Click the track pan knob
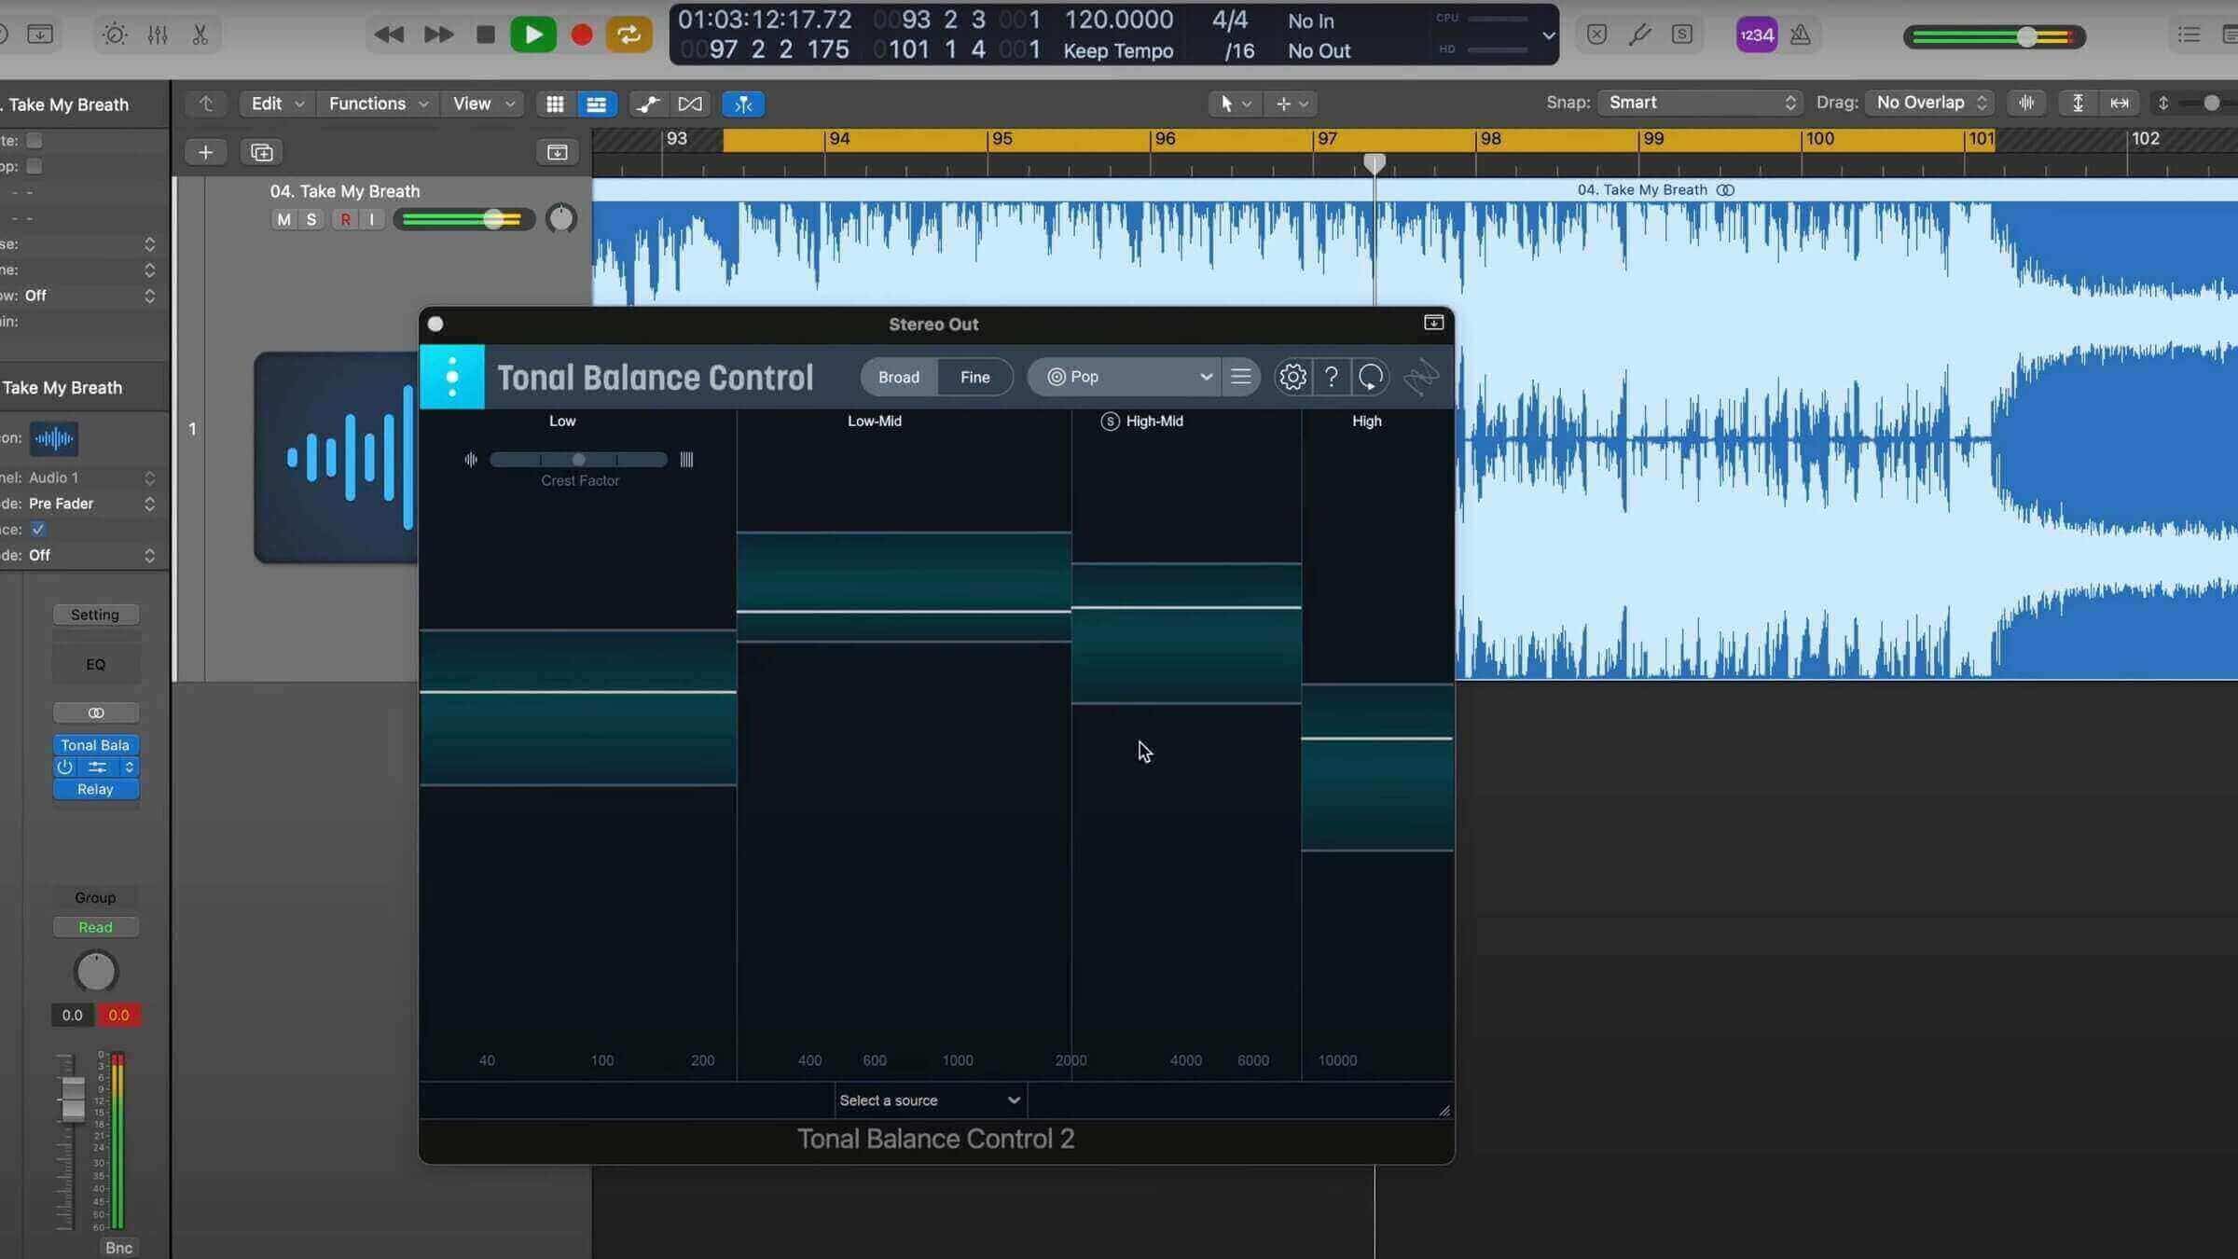This screenshot has width=2238, height=1259. pyautogui.click(x=560, y=219)
